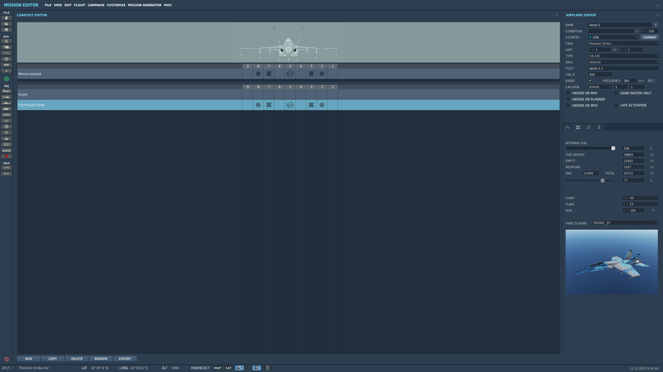This screenshot has width=663, height=372.
Task: Select the ship group object tool
Action: click(7, 103)
